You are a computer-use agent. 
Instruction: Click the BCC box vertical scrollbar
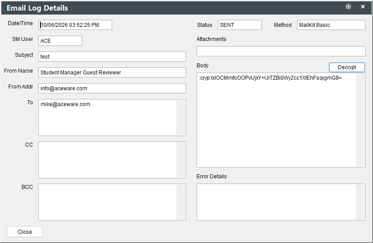[181, 202]
